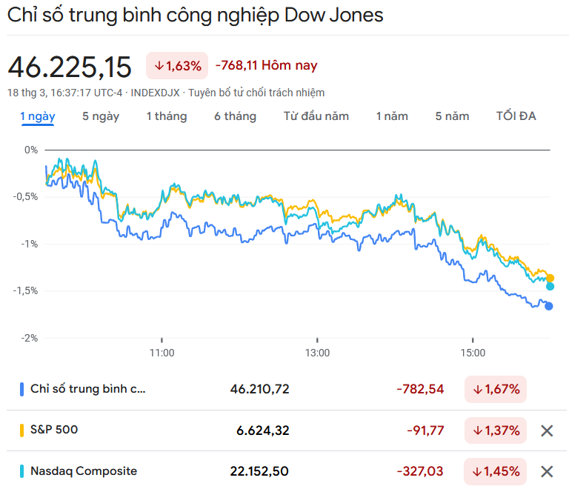Switch chart to "1 năm" range
This screenshot has height=489, width=569.
pos(392,116)
